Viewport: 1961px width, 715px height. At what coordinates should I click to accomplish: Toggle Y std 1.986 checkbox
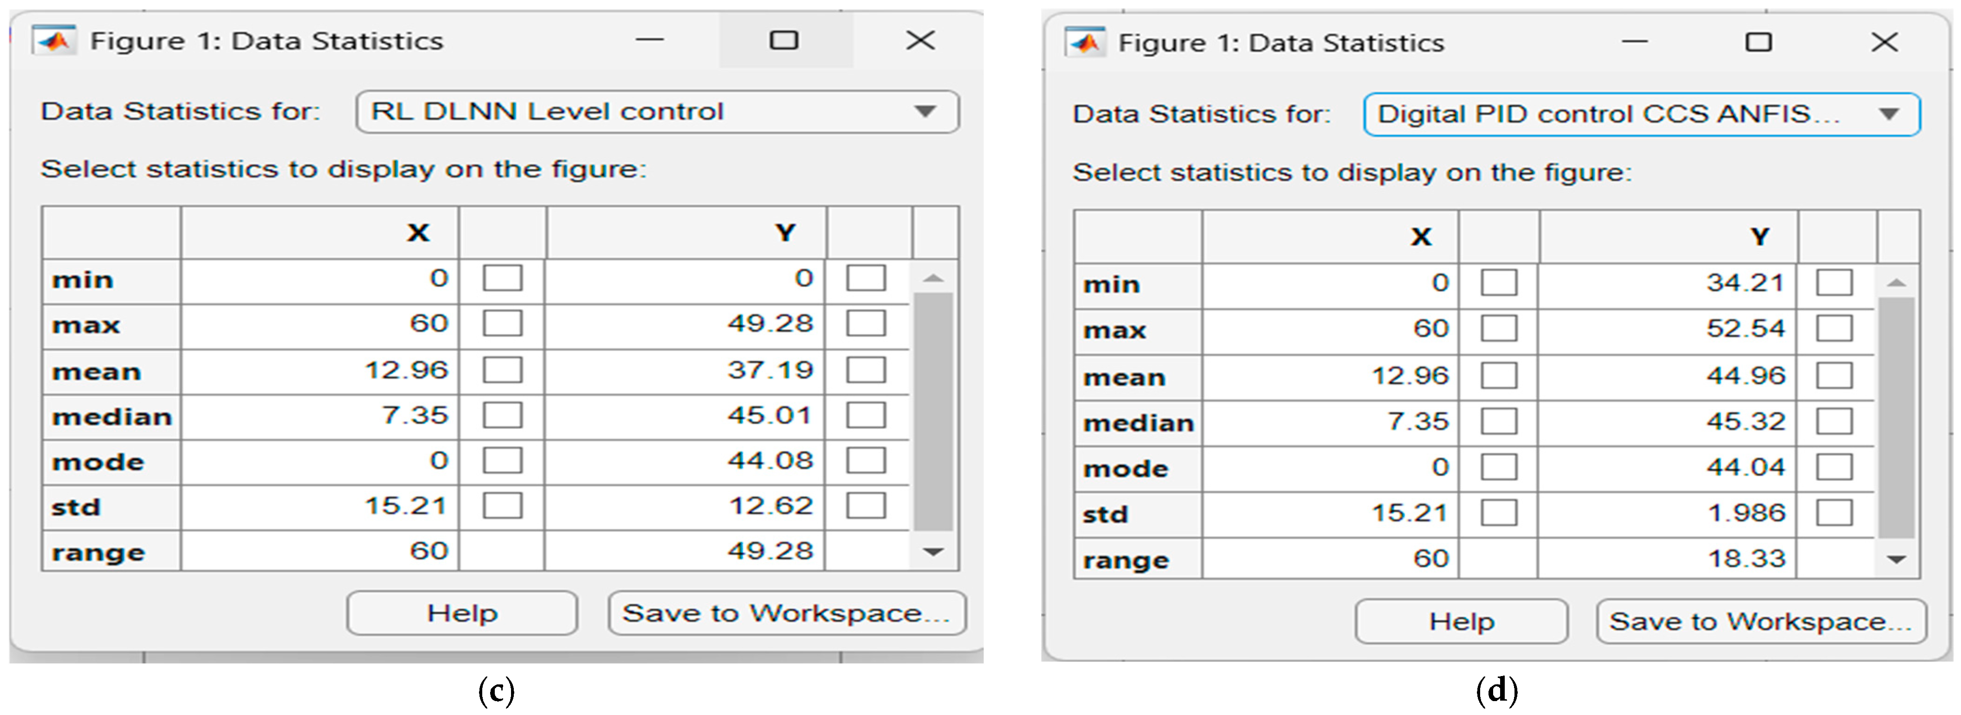click(1835, 513)
